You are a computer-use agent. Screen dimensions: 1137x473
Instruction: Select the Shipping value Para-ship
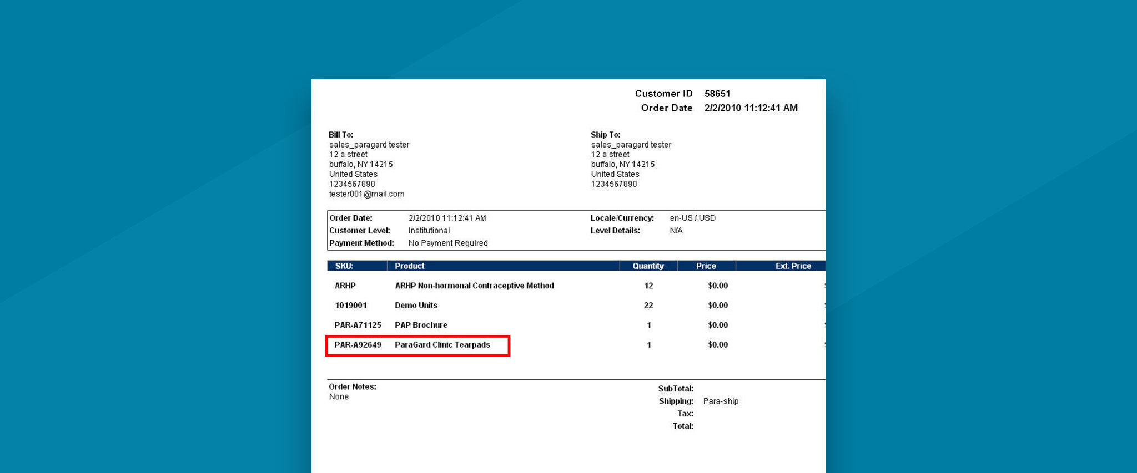(x=721, y=401)
